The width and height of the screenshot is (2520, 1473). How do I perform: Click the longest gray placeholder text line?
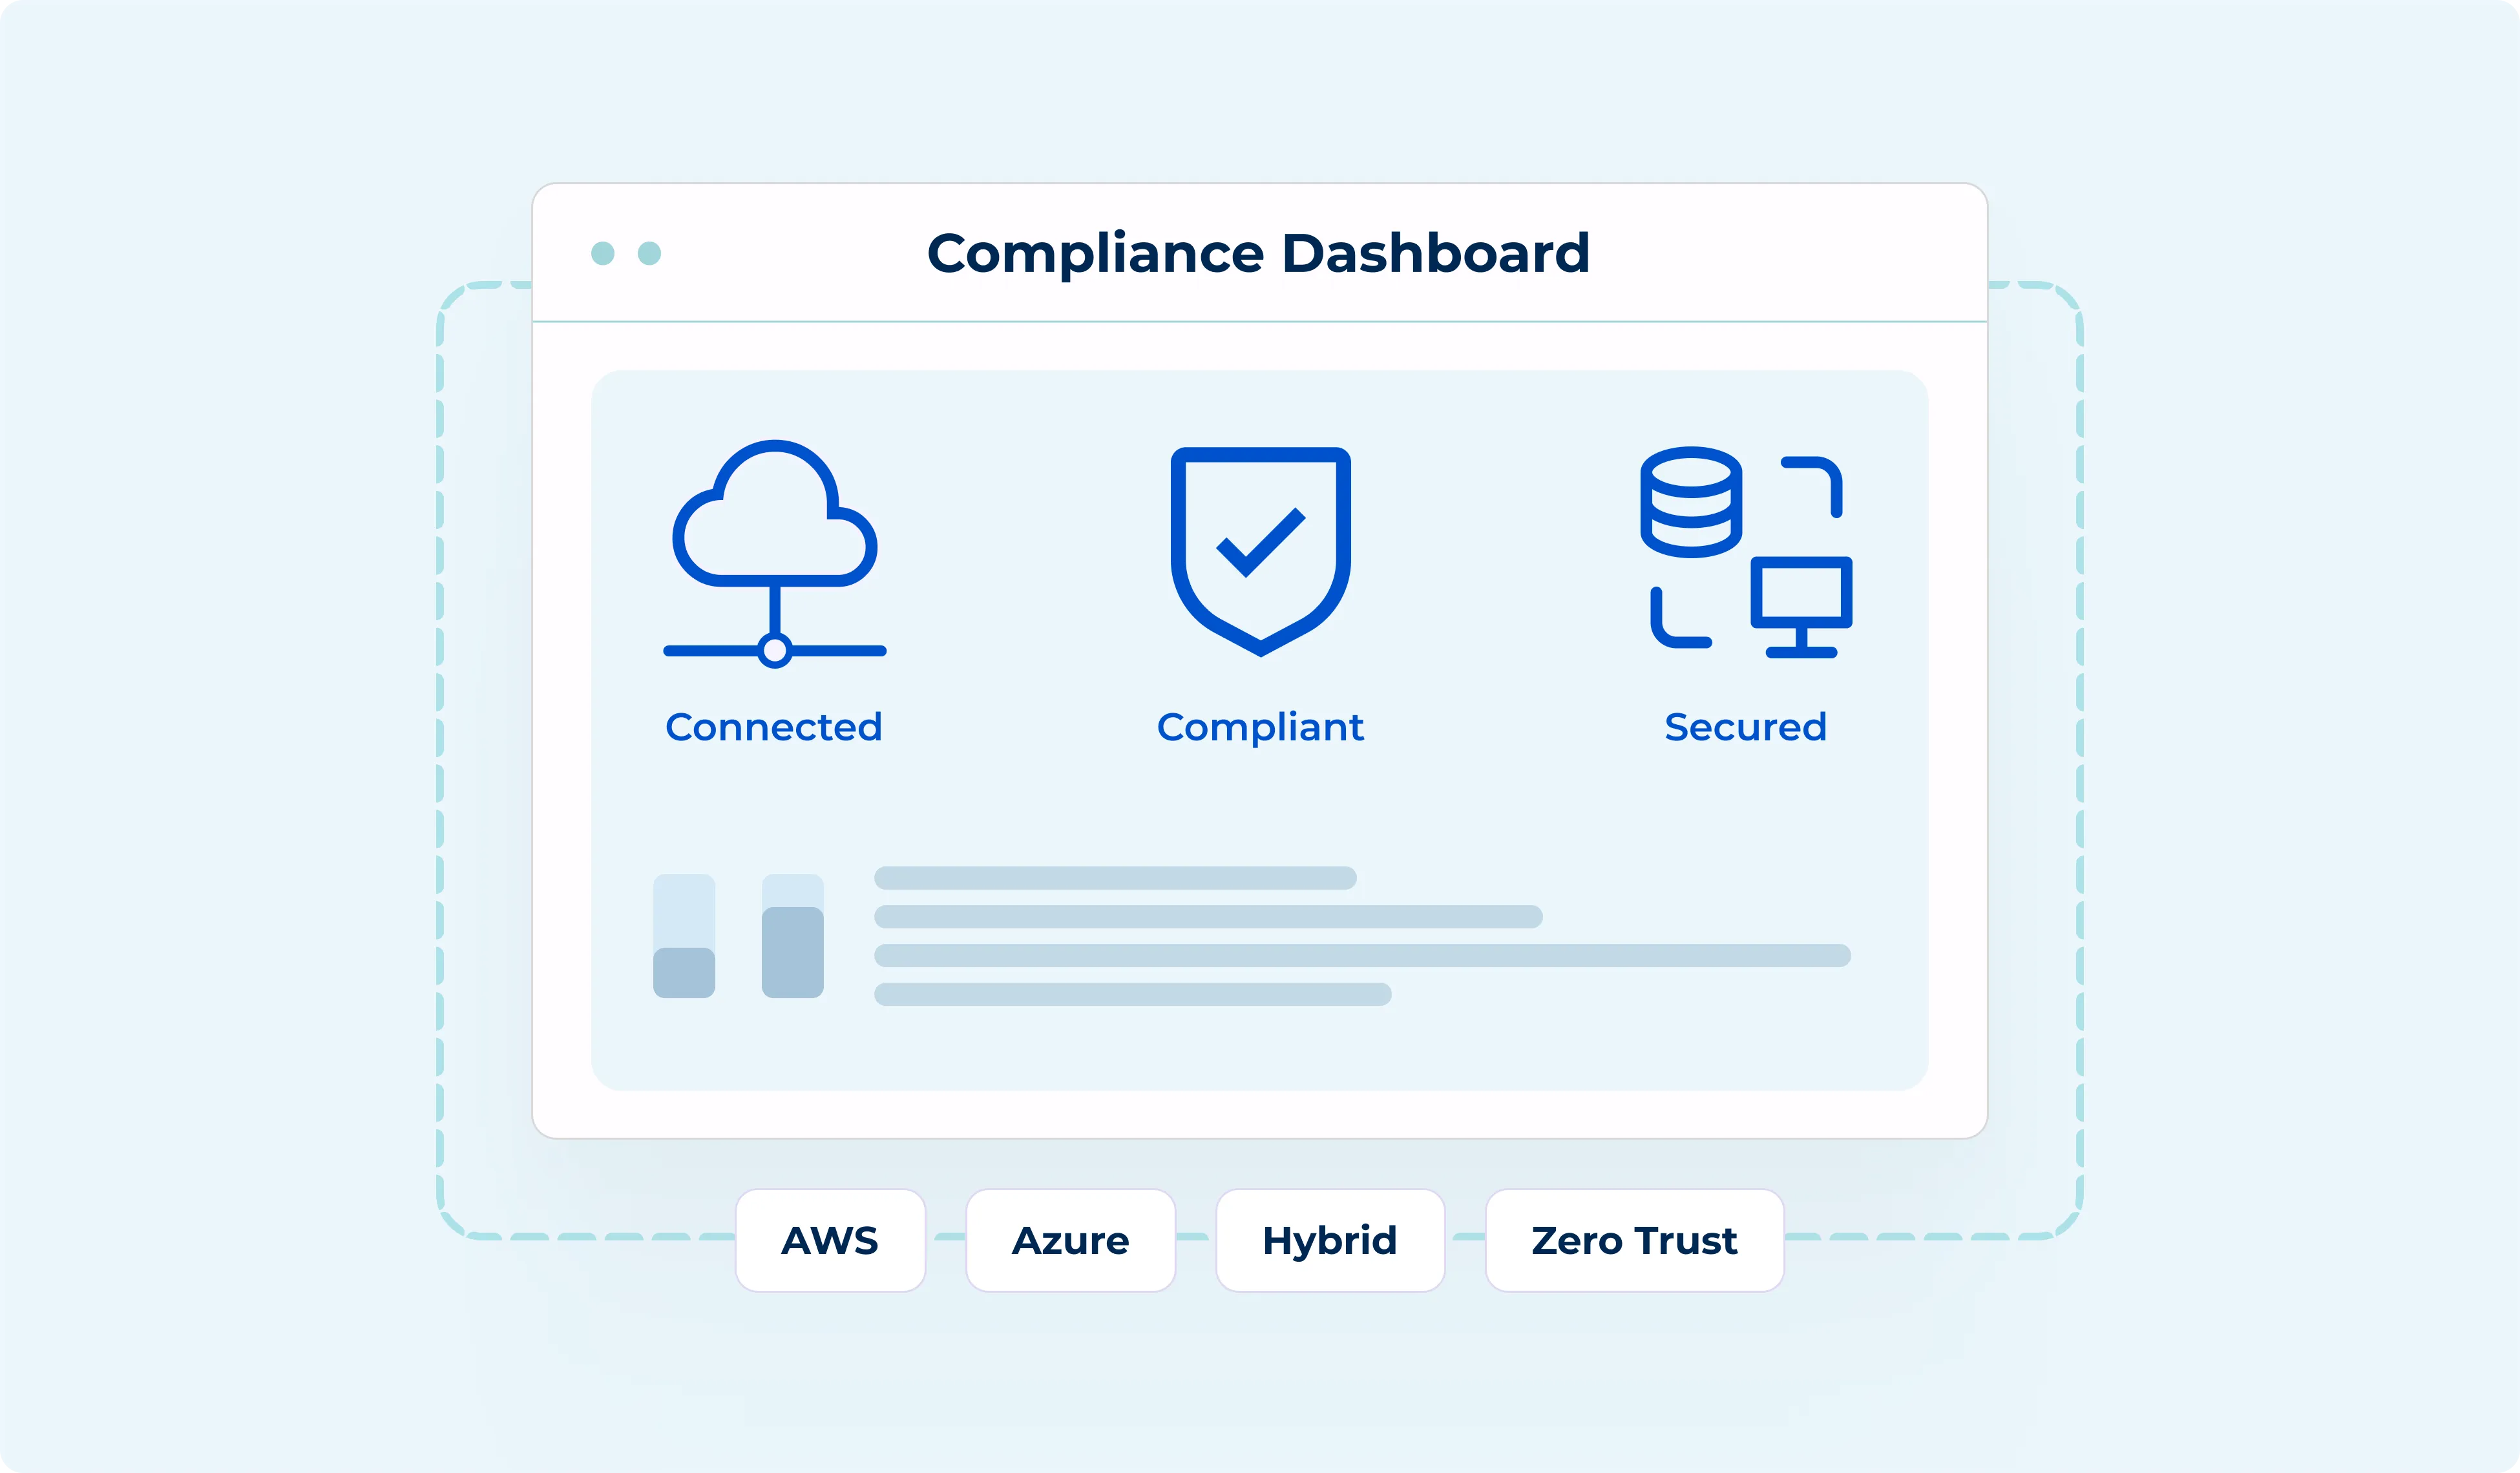(x=1362, y=955)
